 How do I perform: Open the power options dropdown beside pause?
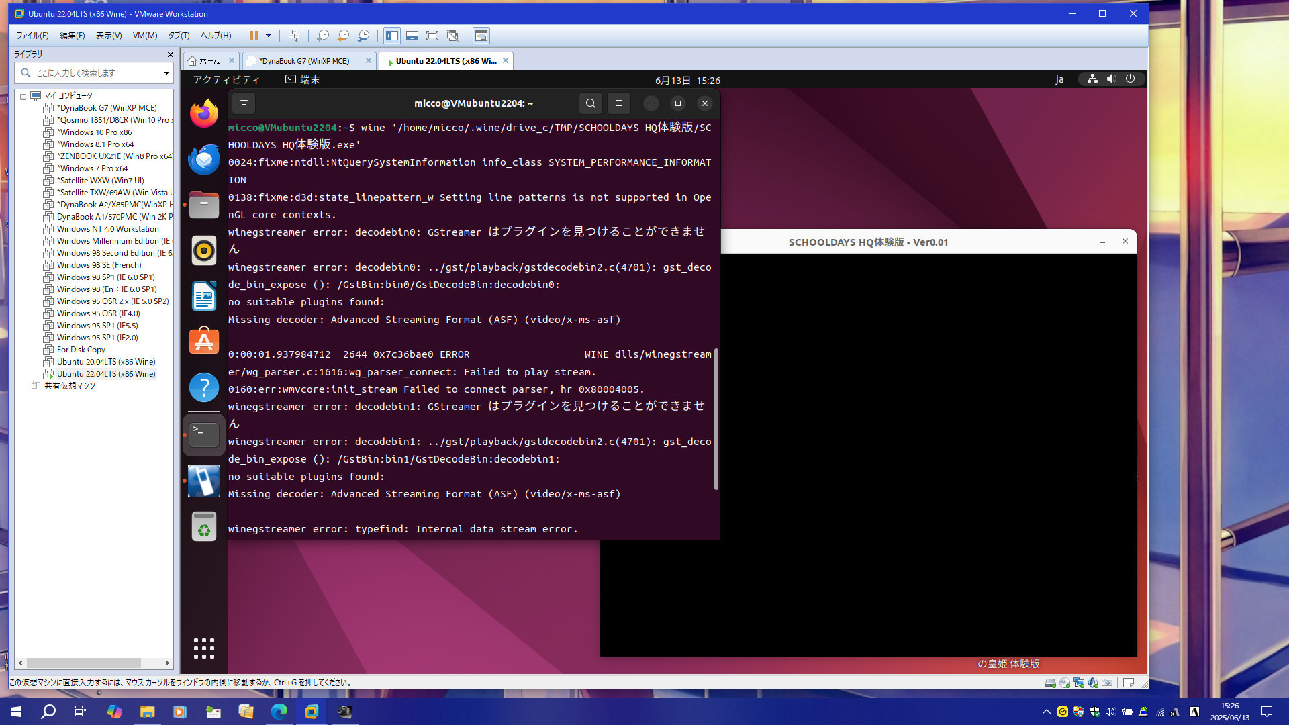tap(268, 36)
